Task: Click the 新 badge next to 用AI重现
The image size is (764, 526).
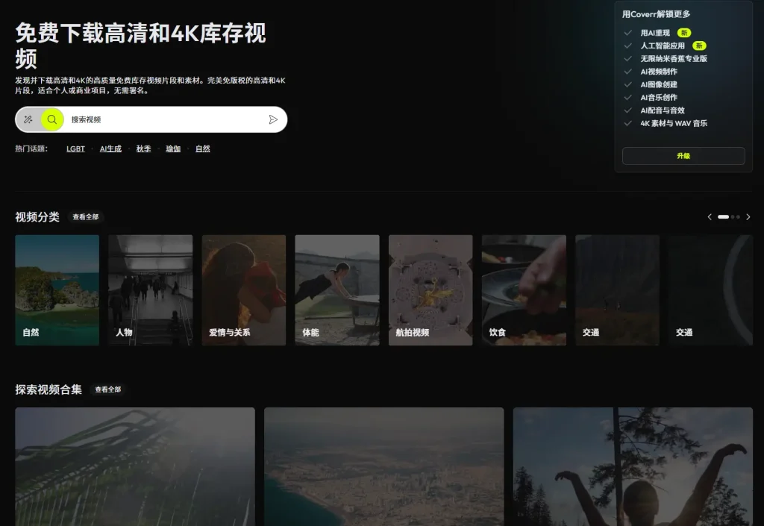Action: pyautogui.click(x=684, y=33)
